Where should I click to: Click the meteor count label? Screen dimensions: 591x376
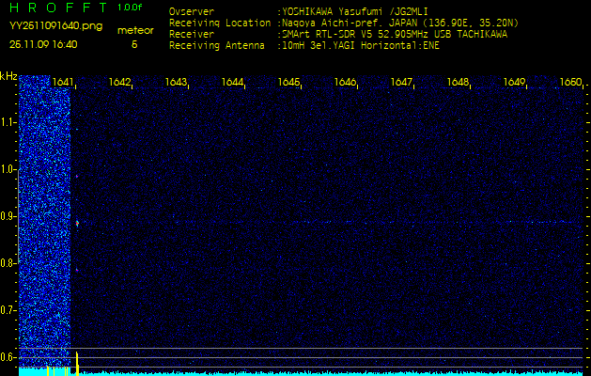134,31
